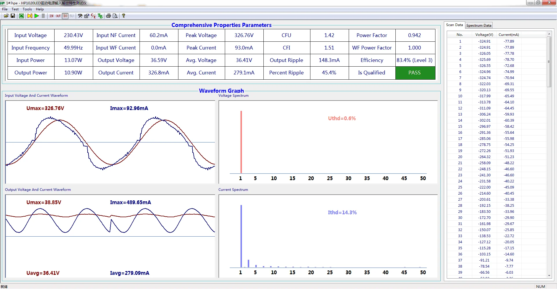Open print preview with the magnifier page icon
This screenshot has width=557, height=289.
point(115,16)
